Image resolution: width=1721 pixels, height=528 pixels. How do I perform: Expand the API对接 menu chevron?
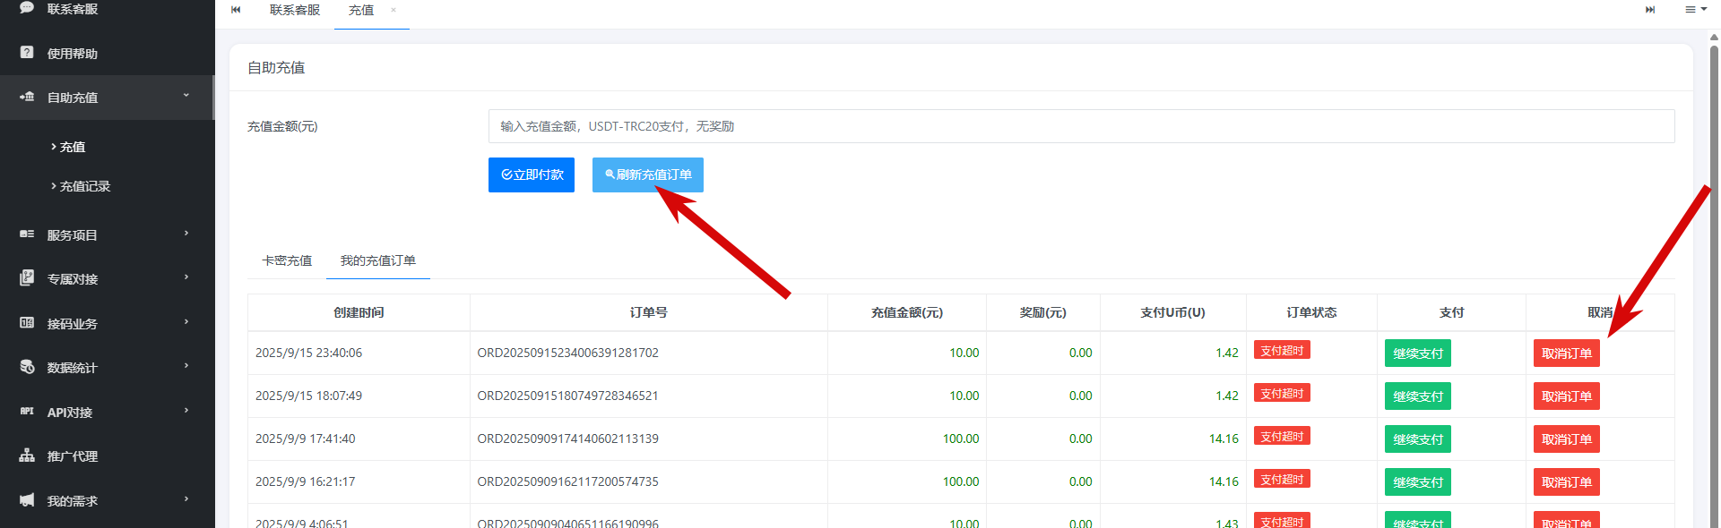pyautogui.click(x=186, y=411)
